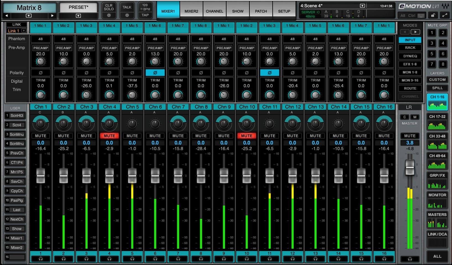Open the Talk settings gear
This screenshot has height=265, width=452.
tap(127, 15)
